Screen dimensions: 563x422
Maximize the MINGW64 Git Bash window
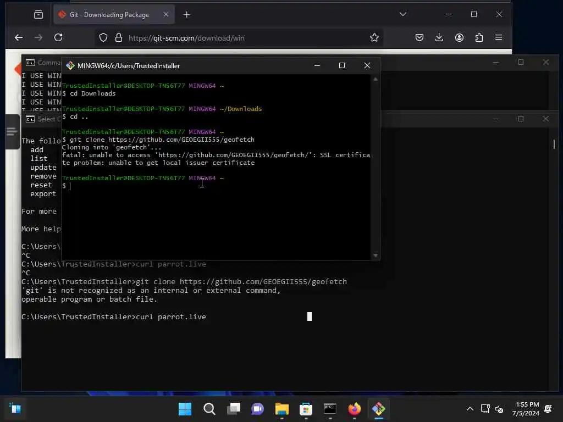coord(342,66)
